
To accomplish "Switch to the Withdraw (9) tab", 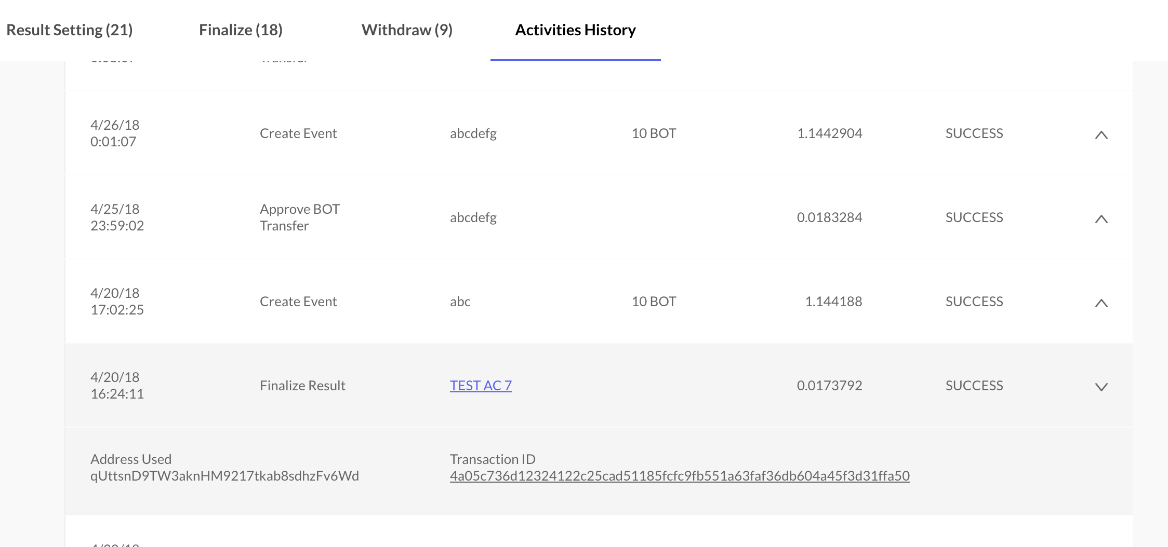I will [407, 30].
